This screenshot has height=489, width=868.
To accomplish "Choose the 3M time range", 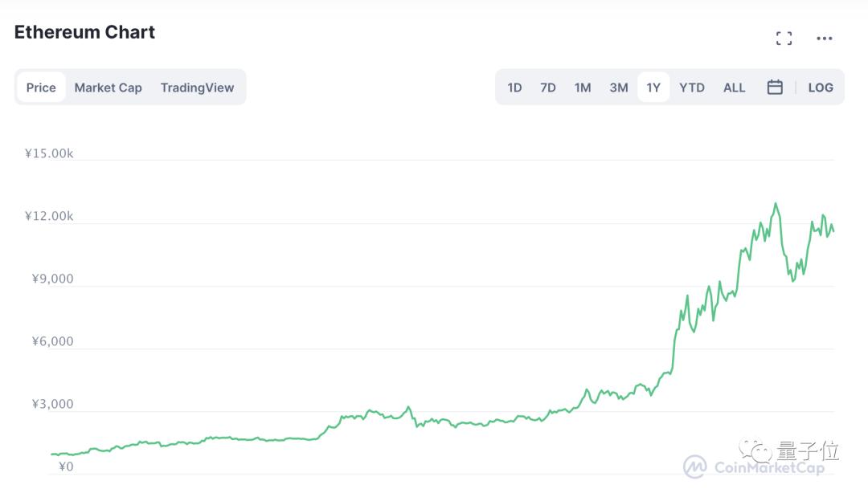I will (619, 88).
